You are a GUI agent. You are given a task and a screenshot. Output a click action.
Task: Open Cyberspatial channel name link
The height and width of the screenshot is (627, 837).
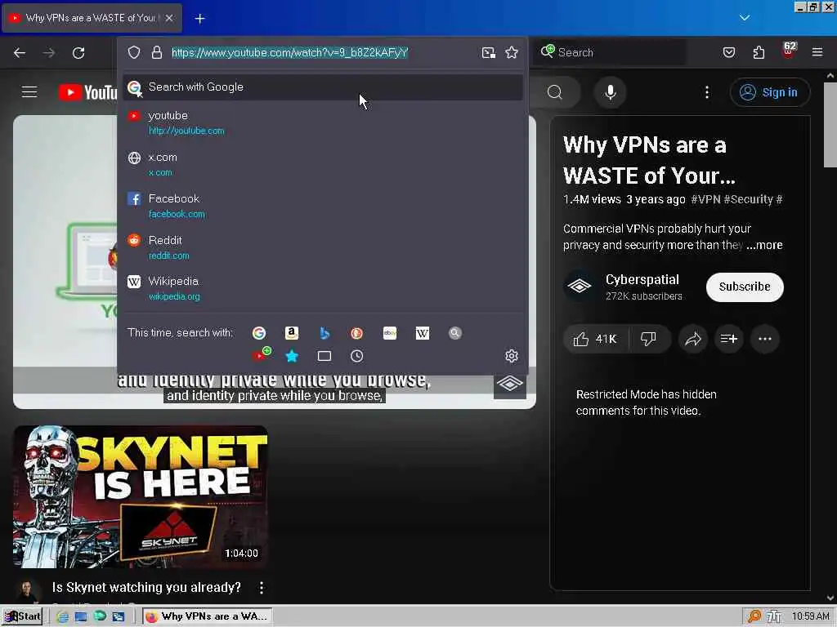(642, 279)
